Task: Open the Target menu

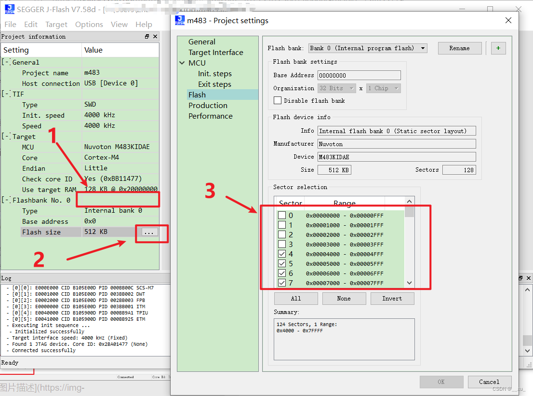Action: [x=56, y=25]
